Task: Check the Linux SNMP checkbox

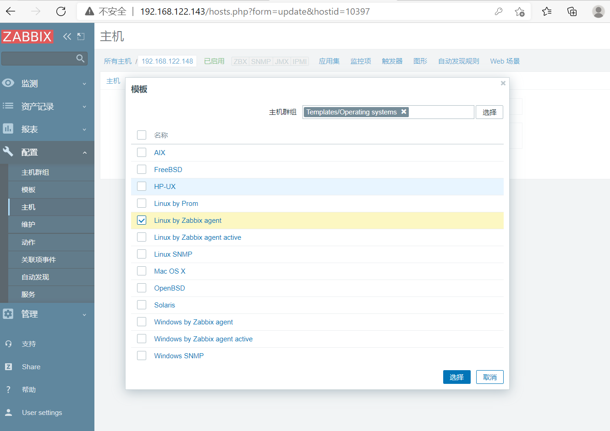Action: [142, 254]
